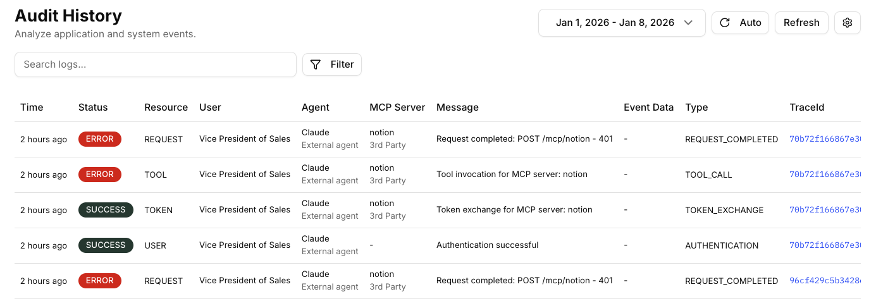This screenshot has height=301, width=876.
Task: Open the Jan 1, 2026 - Jan 8, 2026 date picker
Action: (x=622, y=23)
